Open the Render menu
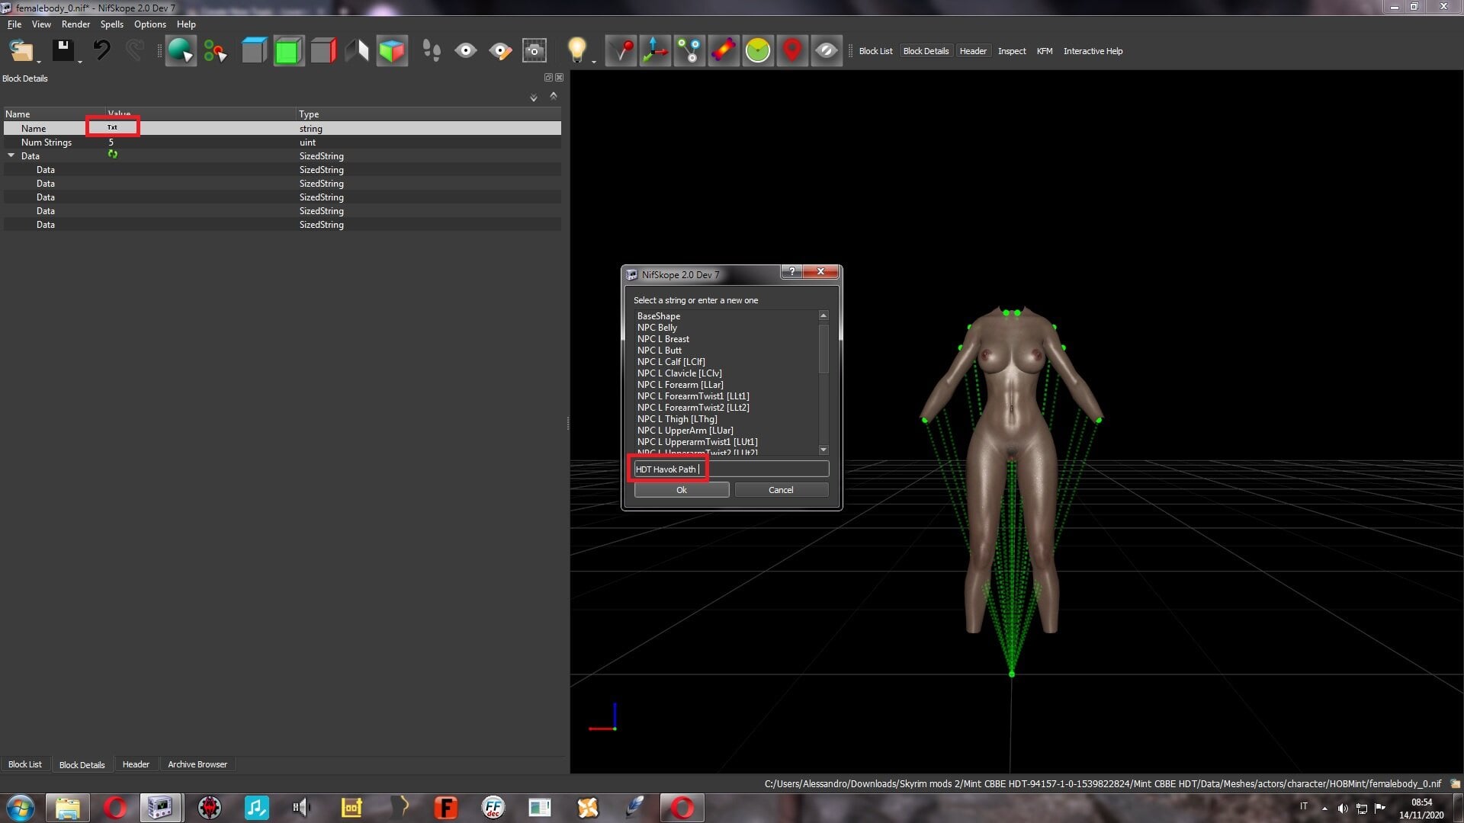This screenshot has width=1464, height=823. pos(75,24)
